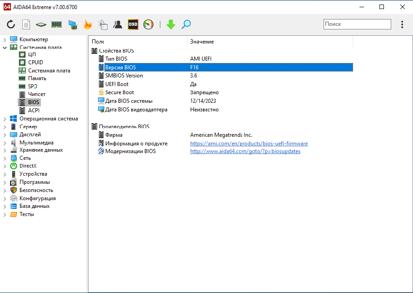Image resolution: width=413 pixels, height=293 pixels.
Task: Click the user profile toolbar icon
Action: pos(118,24)
